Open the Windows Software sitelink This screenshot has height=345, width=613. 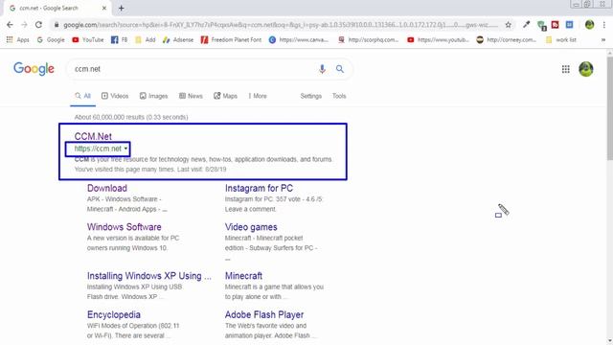click(x=124, y=227)
